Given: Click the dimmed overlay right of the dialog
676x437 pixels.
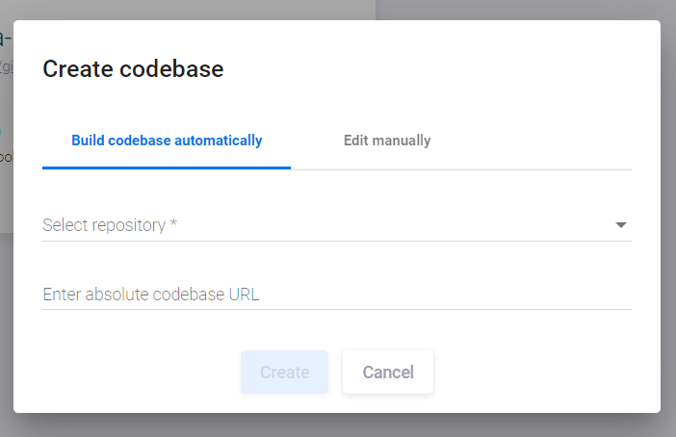Looking at the screenshot, I should click(668, 216).
